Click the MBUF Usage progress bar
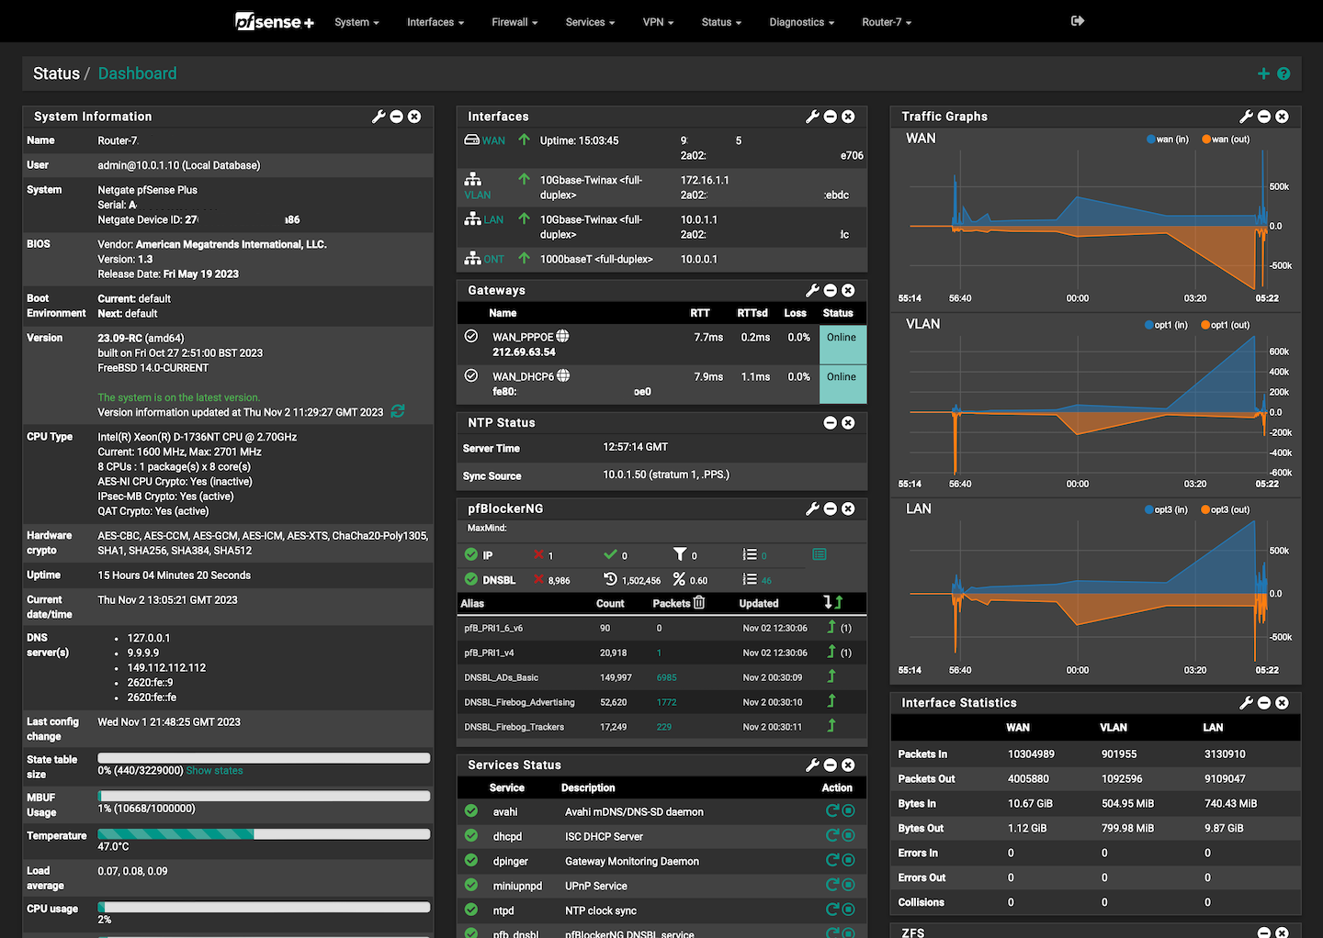This screenshot has width=1323, height=938. point(265,796)
